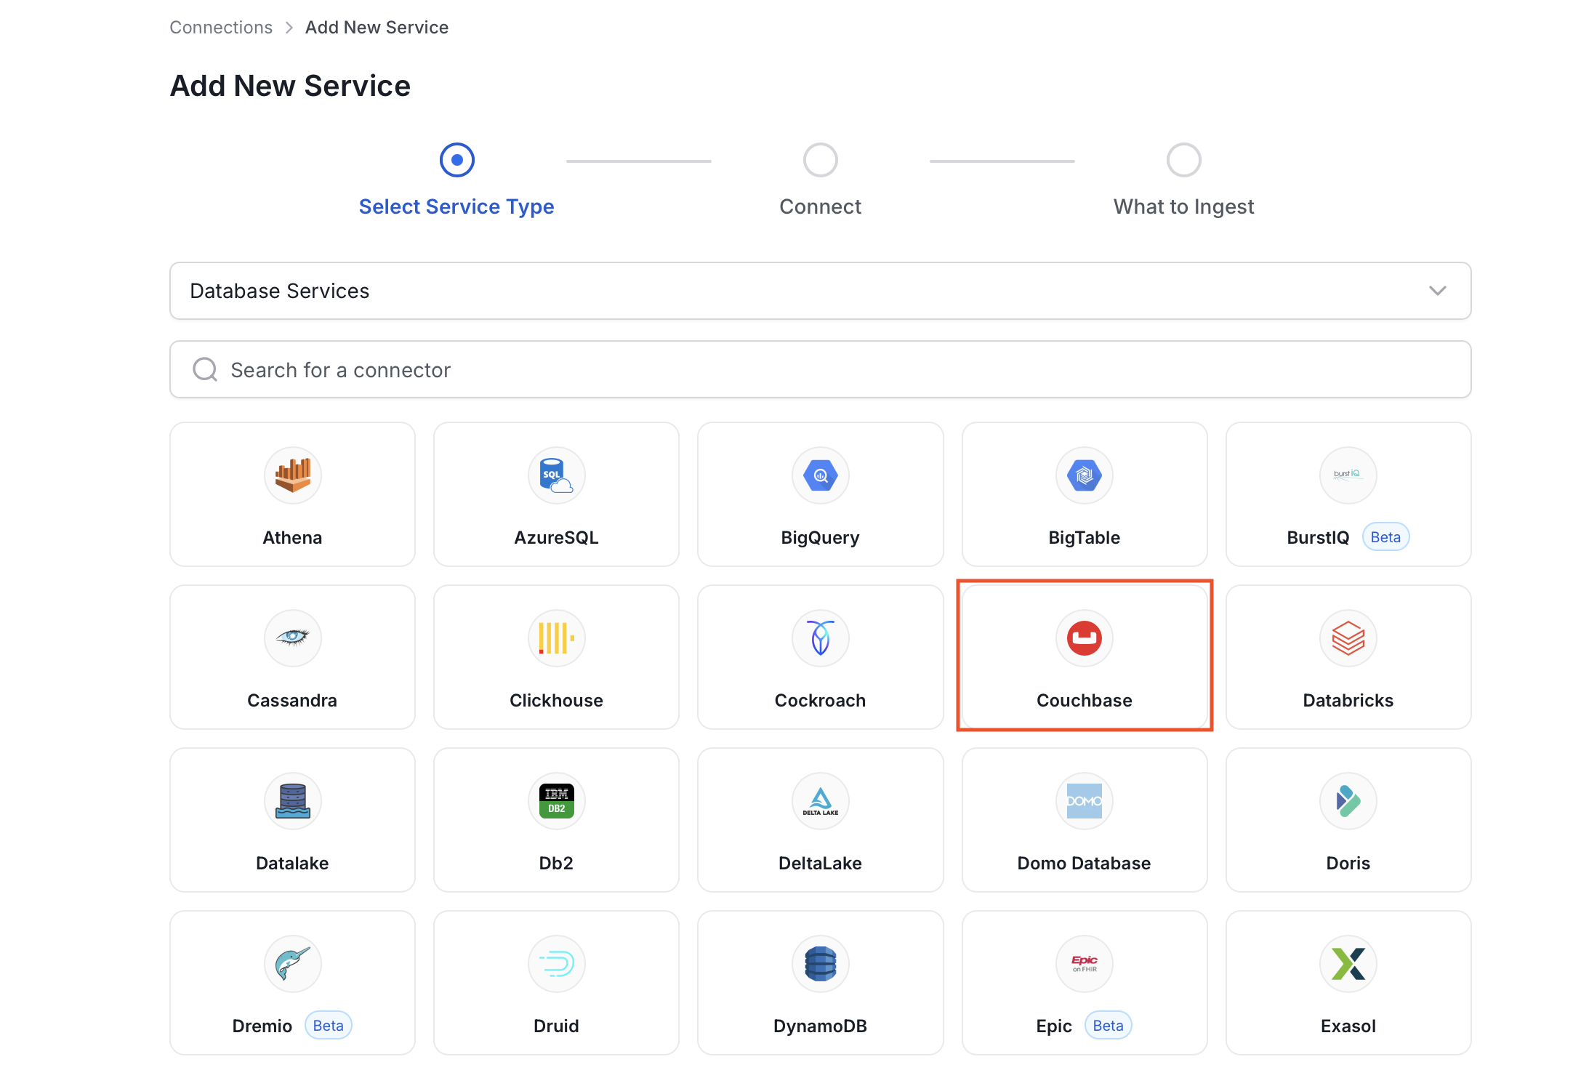Click the Epic card name

click(x=1053, y=1026)
